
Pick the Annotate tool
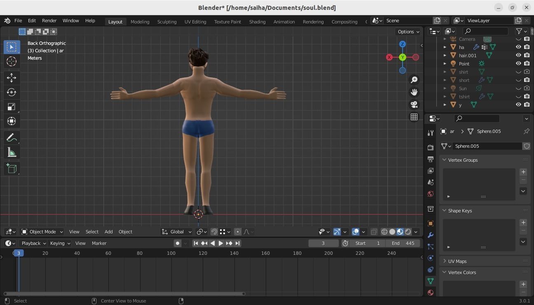pyautogui.click(x=12, y=137)
